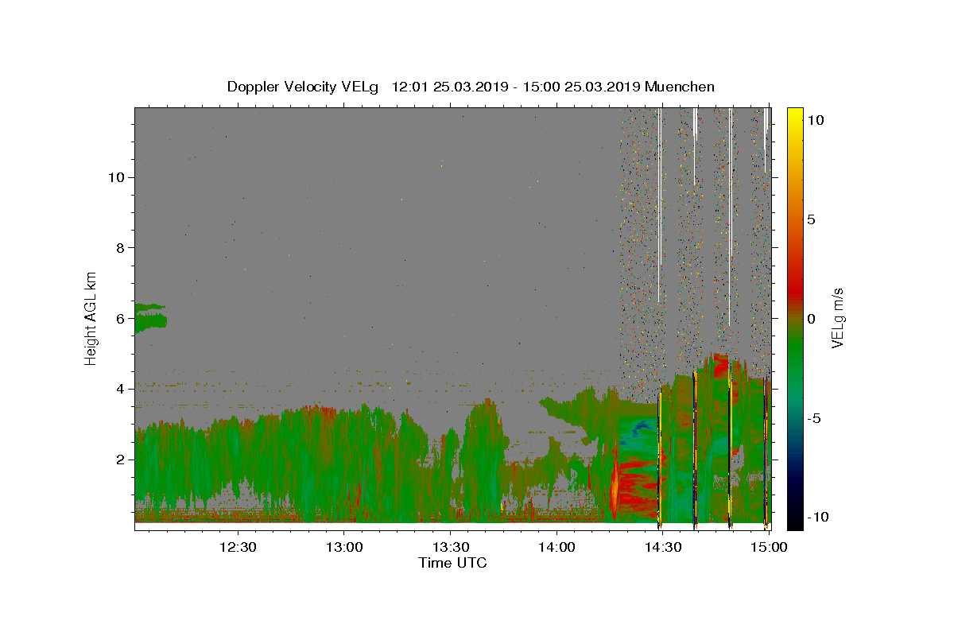The image size is (954, 636).
Task: Select the 'Muenchen' station name in title
Action: [680, 87]
